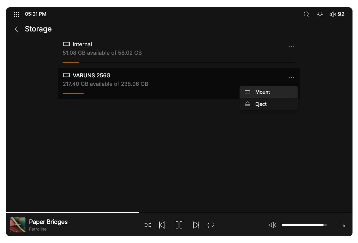The width and height of the screenshot is (358, 243).
Task: Toggle shuffle playback
Action: (148, 225)
